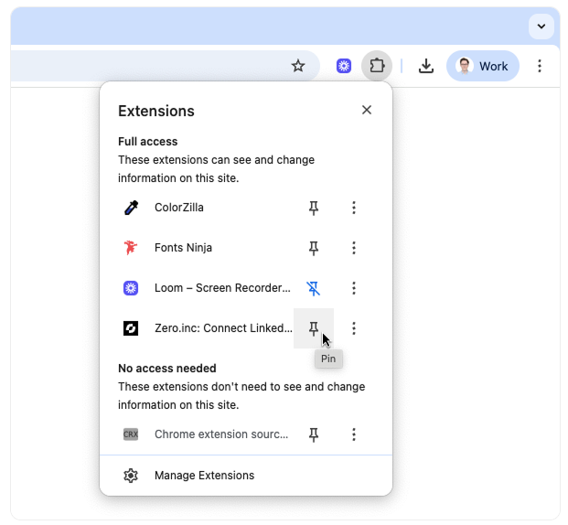Launch ColorZilla from the eyedropper icon
This screenshot has height=525, width=568.
pyautogui.click(x=131, y=208)
